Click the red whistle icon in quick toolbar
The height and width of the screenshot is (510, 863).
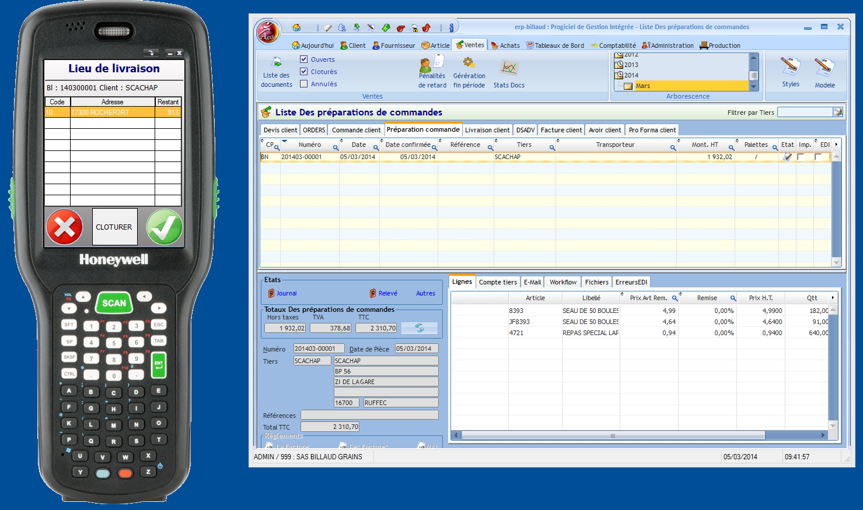point(400,27)
